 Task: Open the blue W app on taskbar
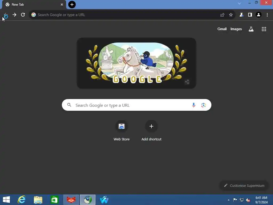[104, 200]
